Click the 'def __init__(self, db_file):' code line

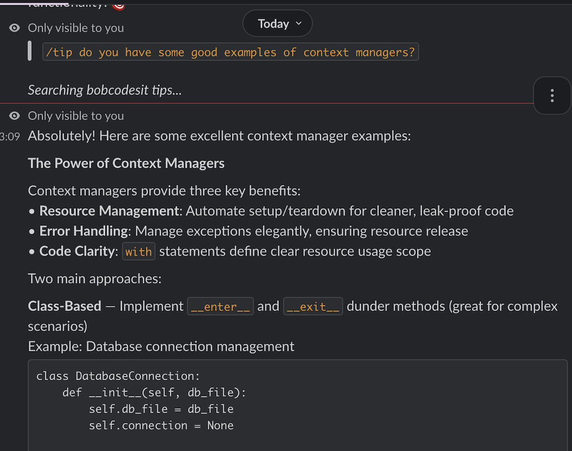(x=154, y=393)
